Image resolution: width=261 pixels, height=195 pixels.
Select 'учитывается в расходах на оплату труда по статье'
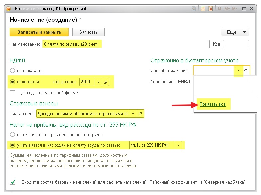[x=13, y=145]
